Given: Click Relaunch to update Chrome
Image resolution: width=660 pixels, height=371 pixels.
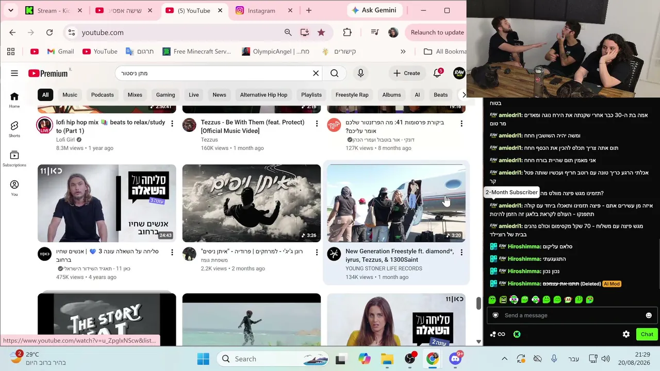Looking at the screenshot, I should [x=437, y=32].
